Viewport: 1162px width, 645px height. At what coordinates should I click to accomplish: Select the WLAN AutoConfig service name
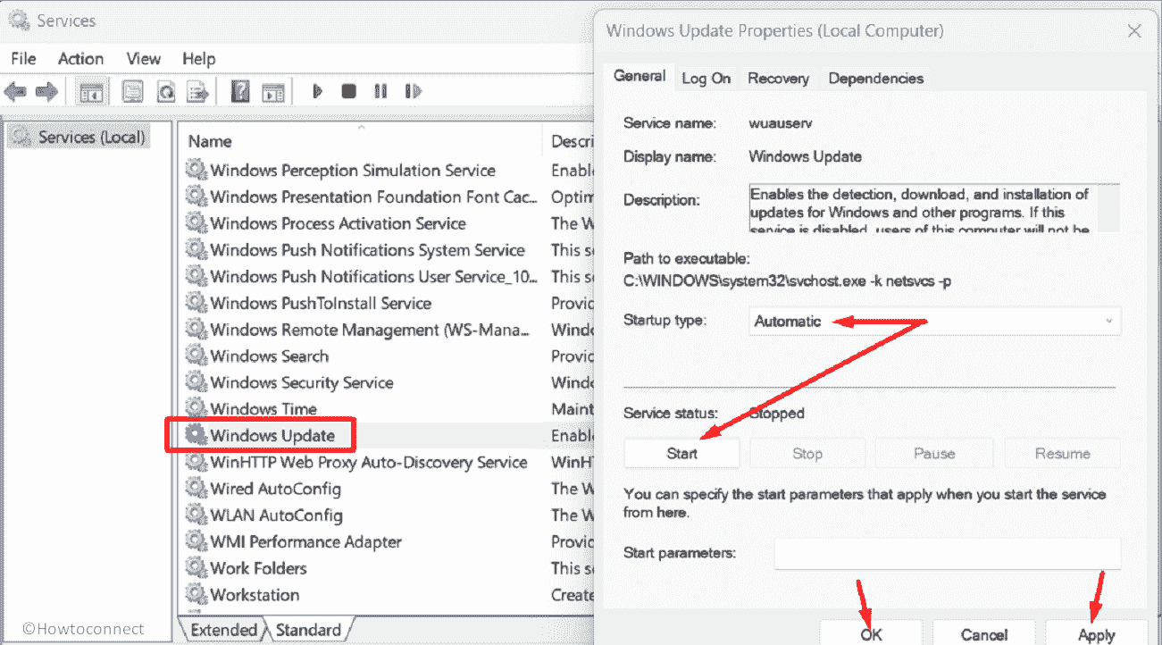276,515
